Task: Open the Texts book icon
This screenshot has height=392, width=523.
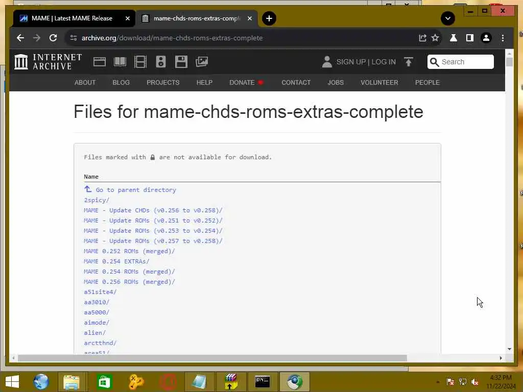Action: coord(120,62)
